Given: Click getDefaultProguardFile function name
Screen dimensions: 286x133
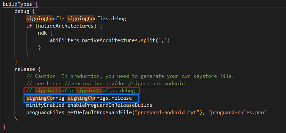Looking at the screenshot, I should click(100, 112).
